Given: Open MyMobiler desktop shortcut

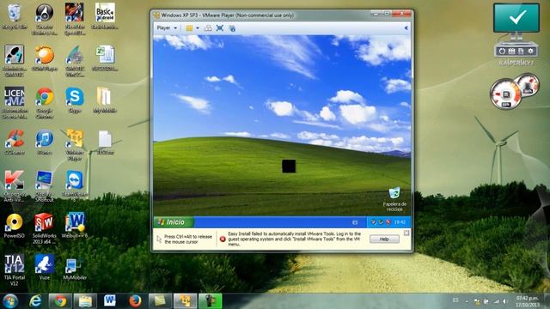Looking at the screenshot, I should (75, 267).
